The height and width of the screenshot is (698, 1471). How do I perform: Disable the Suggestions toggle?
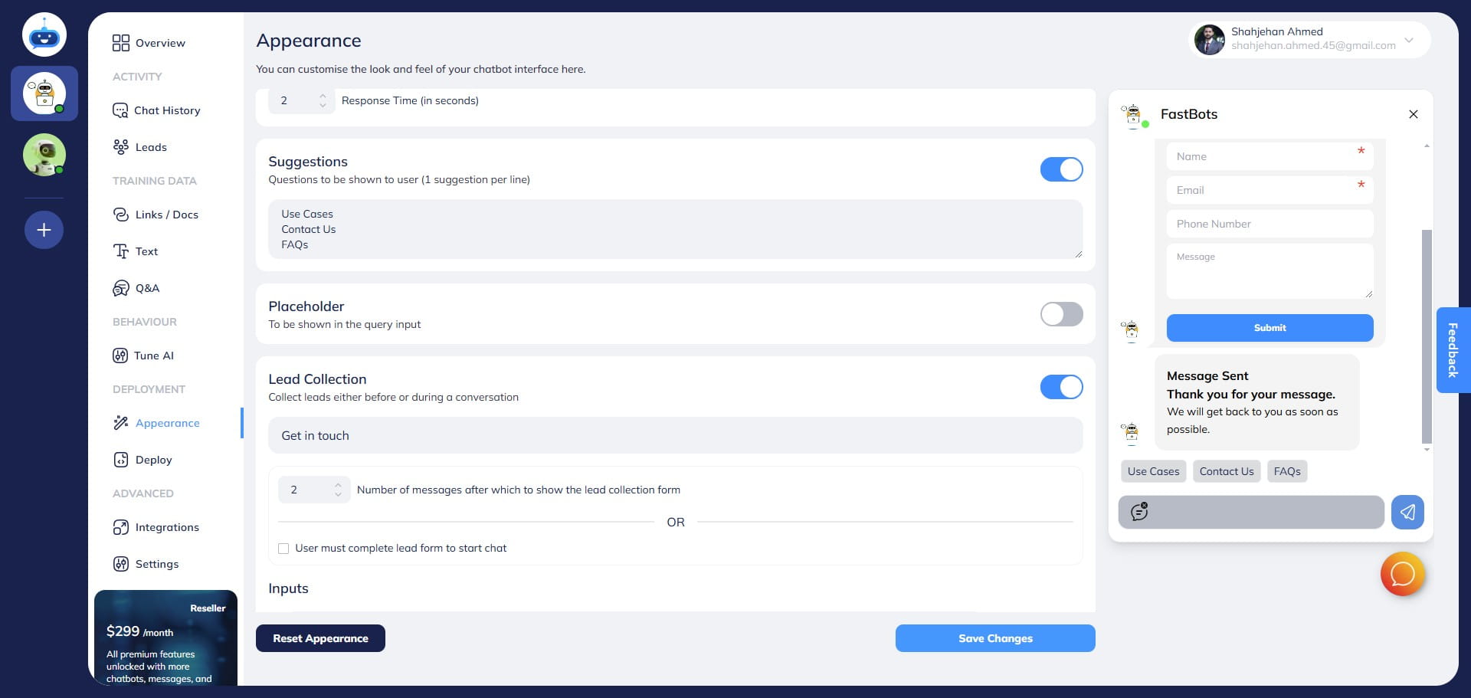click(x=1061, y=169)
